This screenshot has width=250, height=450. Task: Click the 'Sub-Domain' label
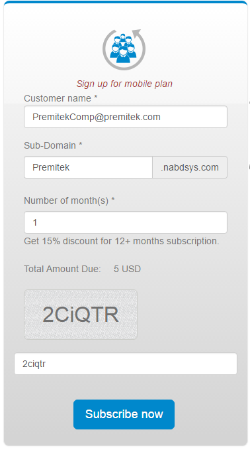point(50,145)
